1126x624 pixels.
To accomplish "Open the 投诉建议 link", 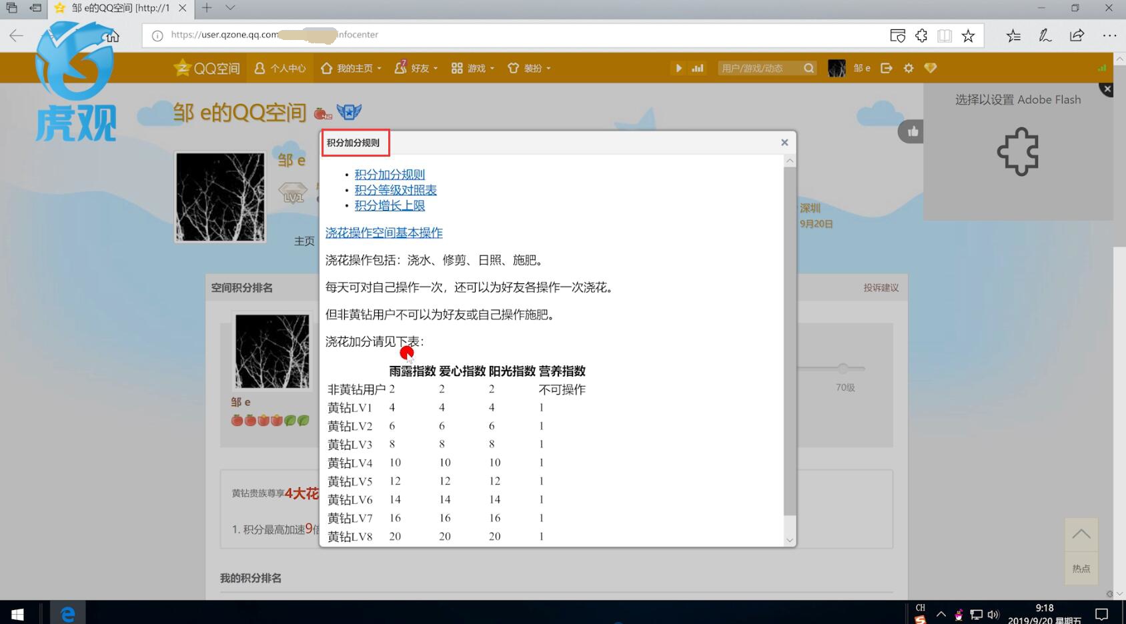I will point(881,288).
